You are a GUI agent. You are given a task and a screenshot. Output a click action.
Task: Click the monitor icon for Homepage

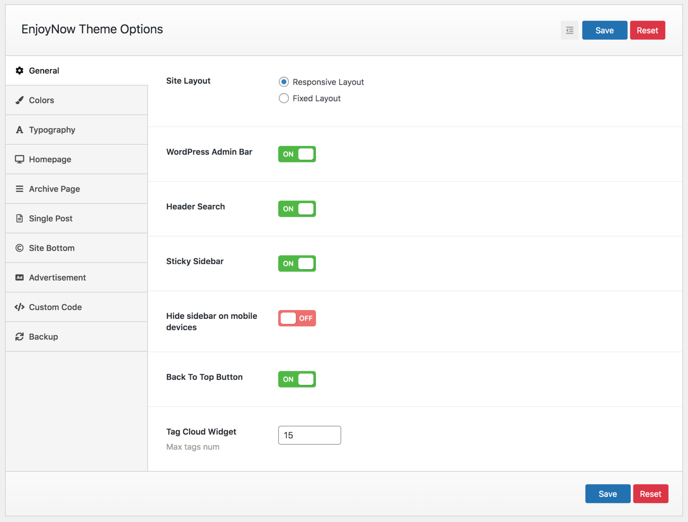19,159
